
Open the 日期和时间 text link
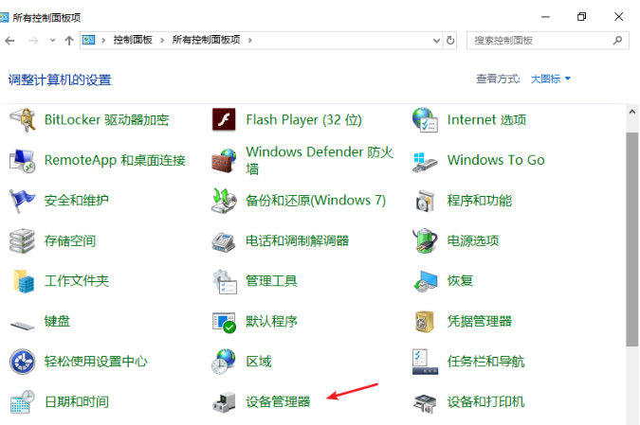77,402
